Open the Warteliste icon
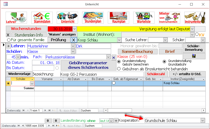 (144, 18)
